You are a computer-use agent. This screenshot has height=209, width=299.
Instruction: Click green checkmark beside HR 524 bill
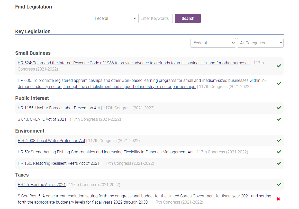(279, 66)
